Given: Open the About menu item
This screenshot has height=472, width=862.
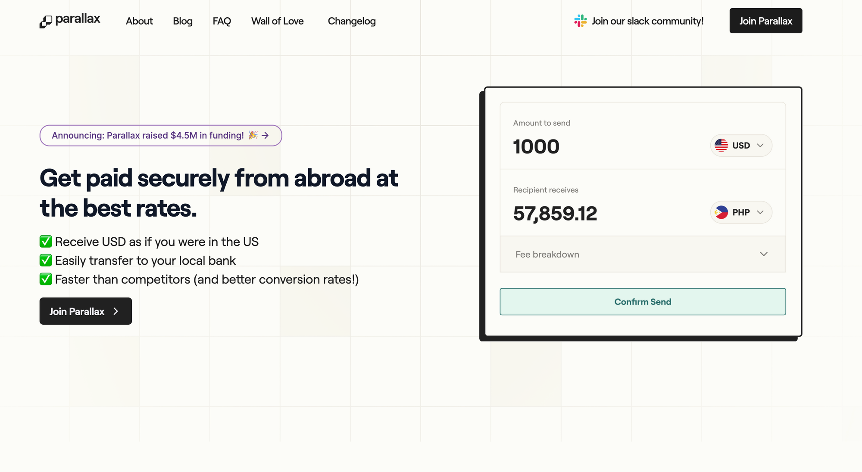Looking at the screenshot, I should pos(139,21).
